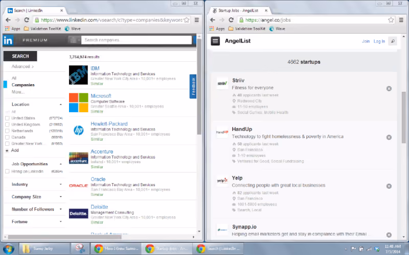Select Companies in the search sidebar
Image resolution: width=409 pixels, height=255 pixels.
pyautogui.click(x=23, y=85)
